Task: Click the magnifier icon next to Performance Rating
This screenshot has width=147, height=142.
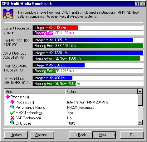Action: tap(12, 107)
